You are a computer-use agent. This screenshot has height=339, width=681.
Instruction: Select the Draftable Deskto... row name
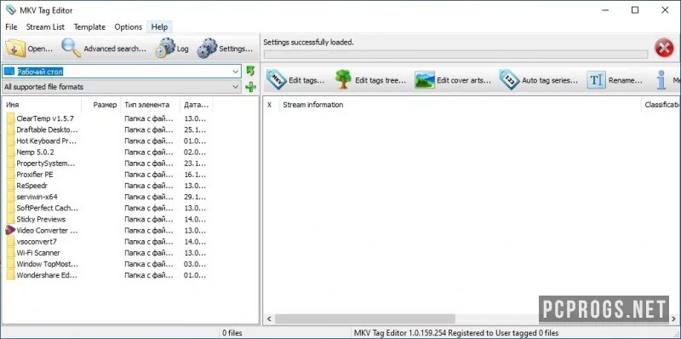pyautogui.click(x=48, y=129)
